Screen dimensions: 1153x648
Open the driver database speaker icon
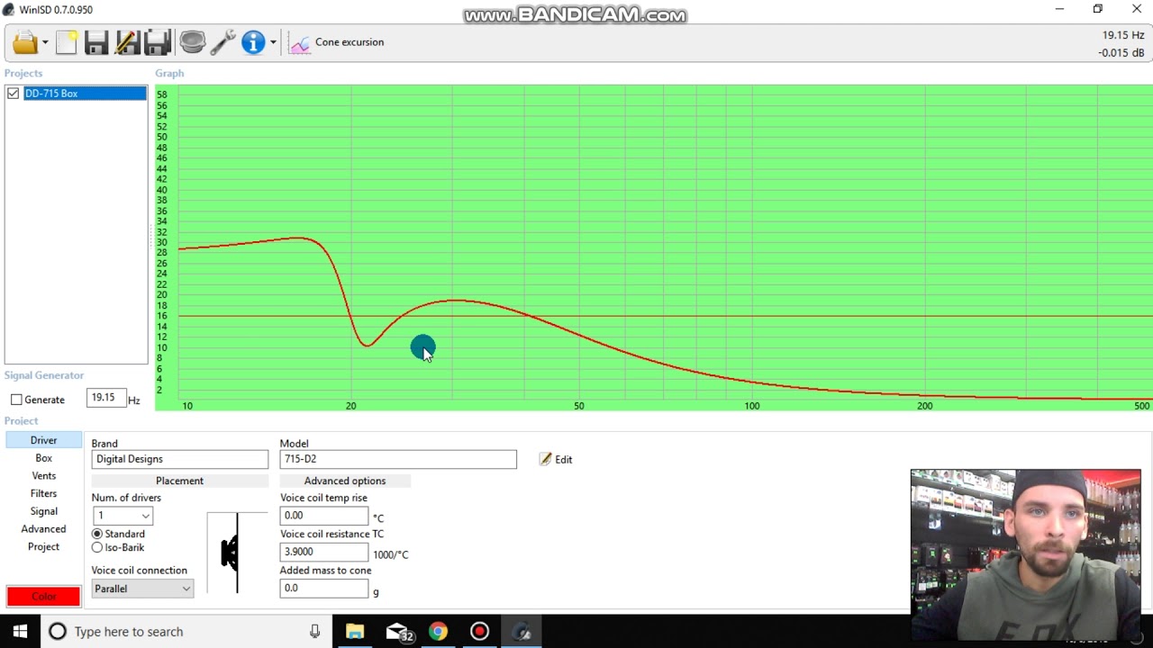click(x=192, y=42)
